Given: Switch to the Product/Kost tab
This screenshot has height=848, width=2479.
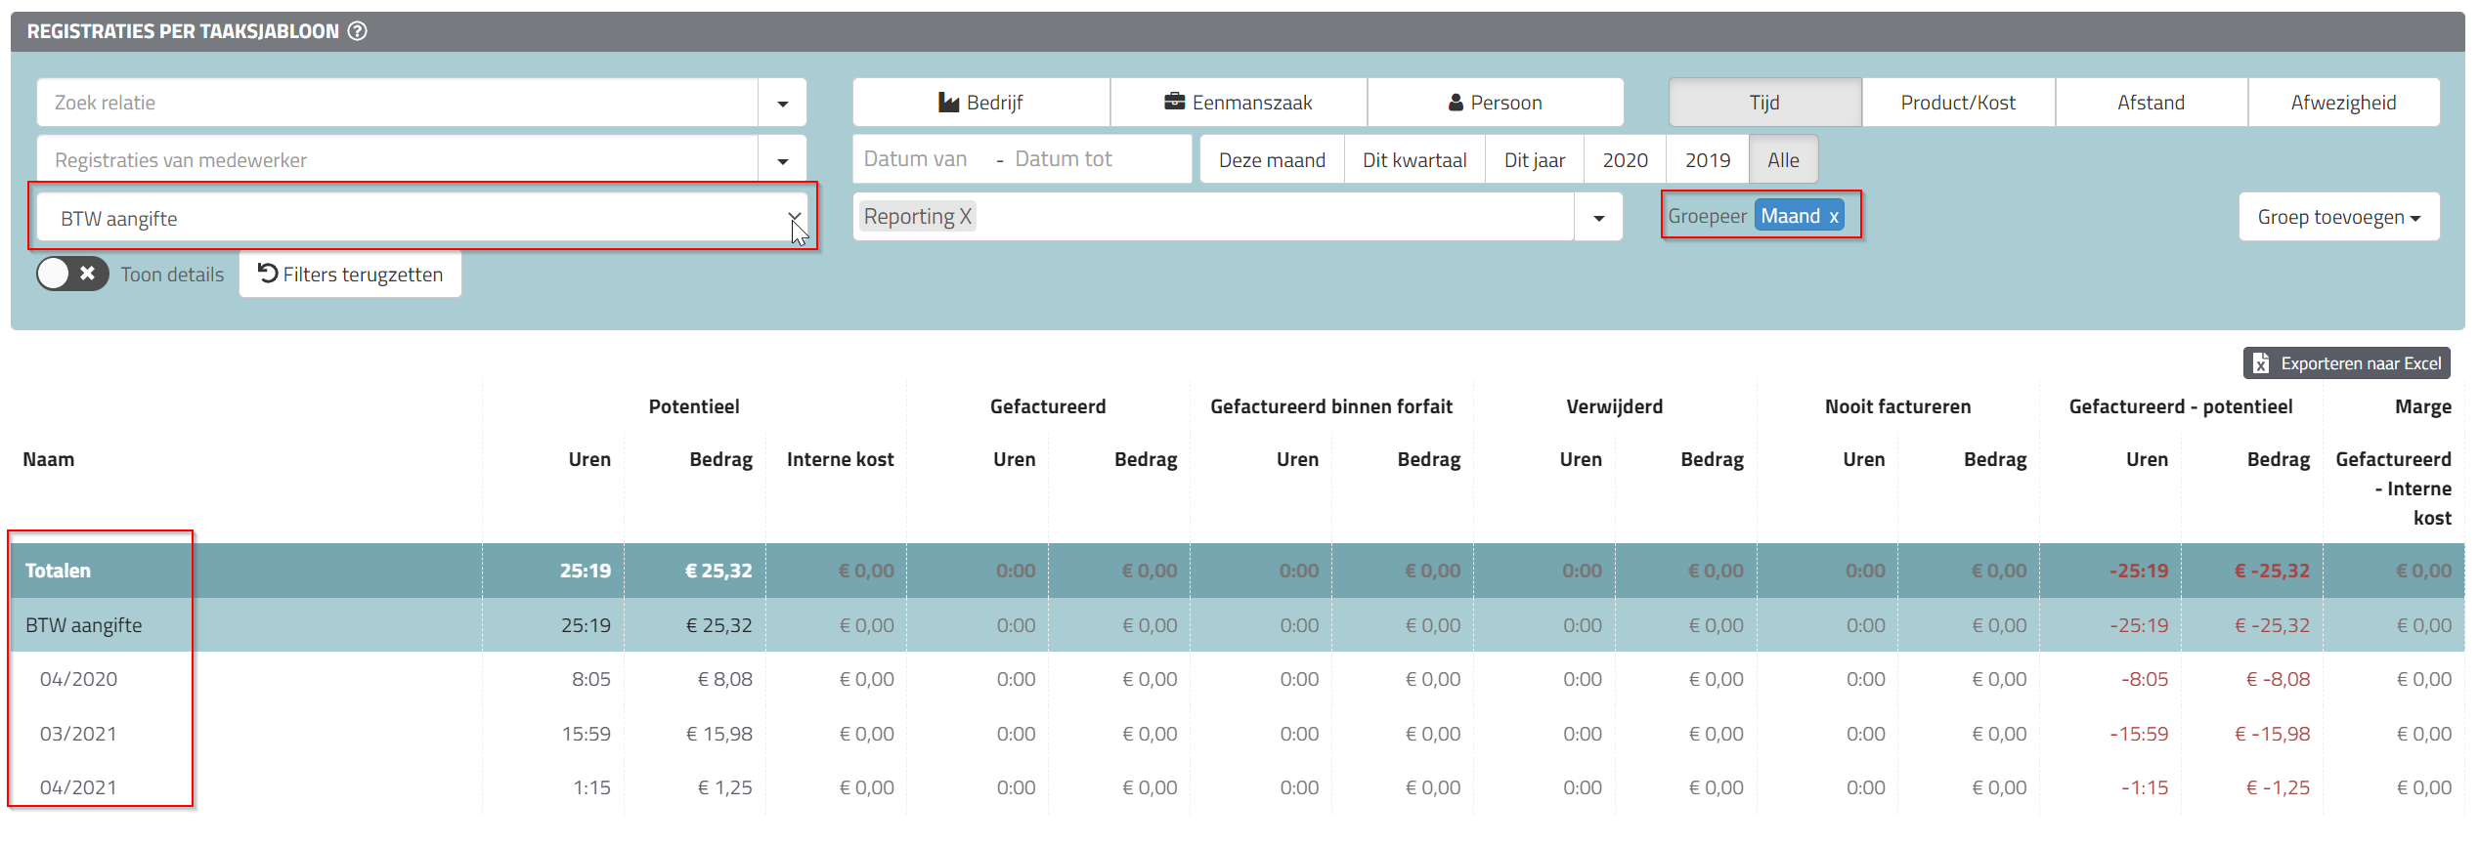Looking at the screenshot, I should coord(1958,103).
